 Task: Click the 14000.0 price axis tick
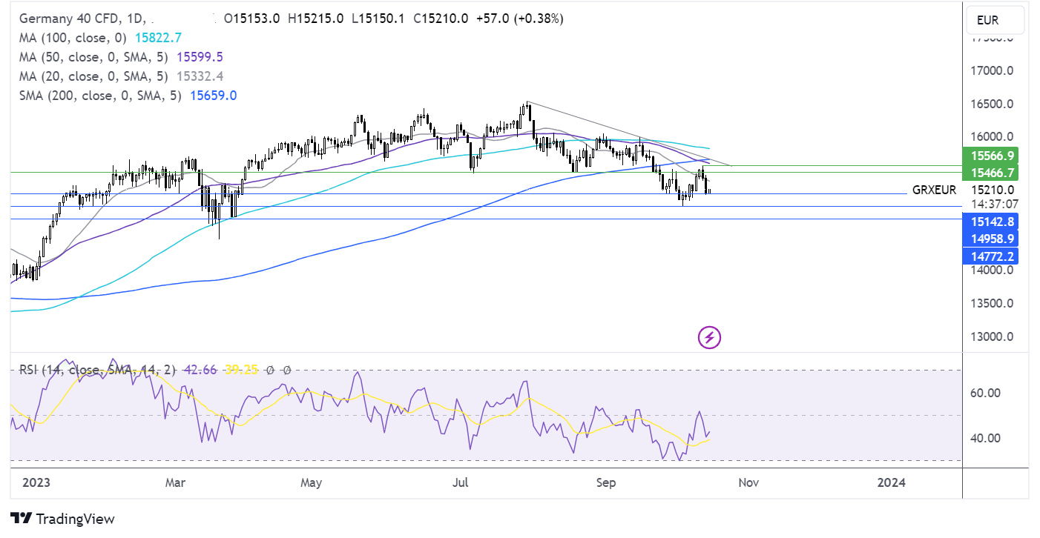pos(993,270)
